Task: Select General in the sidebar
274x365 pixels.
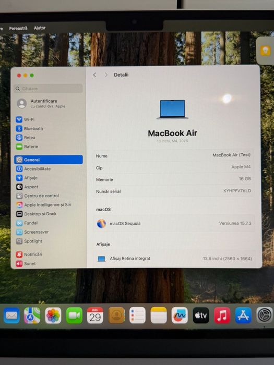Action: (x=49, y=160)
